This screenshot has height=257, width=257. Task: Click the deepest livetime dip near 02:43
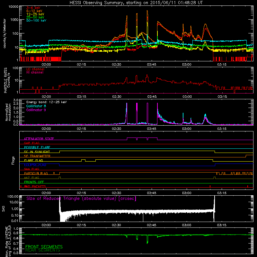[x=147, y=243]
